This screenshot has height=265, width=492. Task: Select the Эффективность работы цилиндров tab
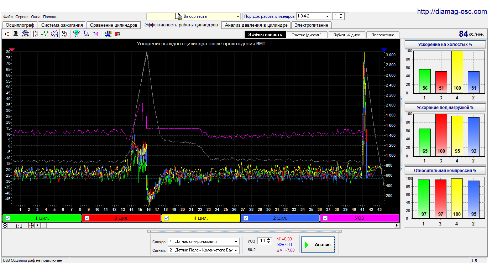(x=181, y=25)
